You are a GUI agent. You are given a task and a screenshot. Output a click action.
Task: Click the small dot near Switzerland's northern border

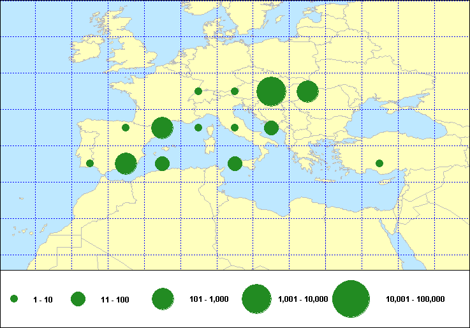(x=198, y=91)
